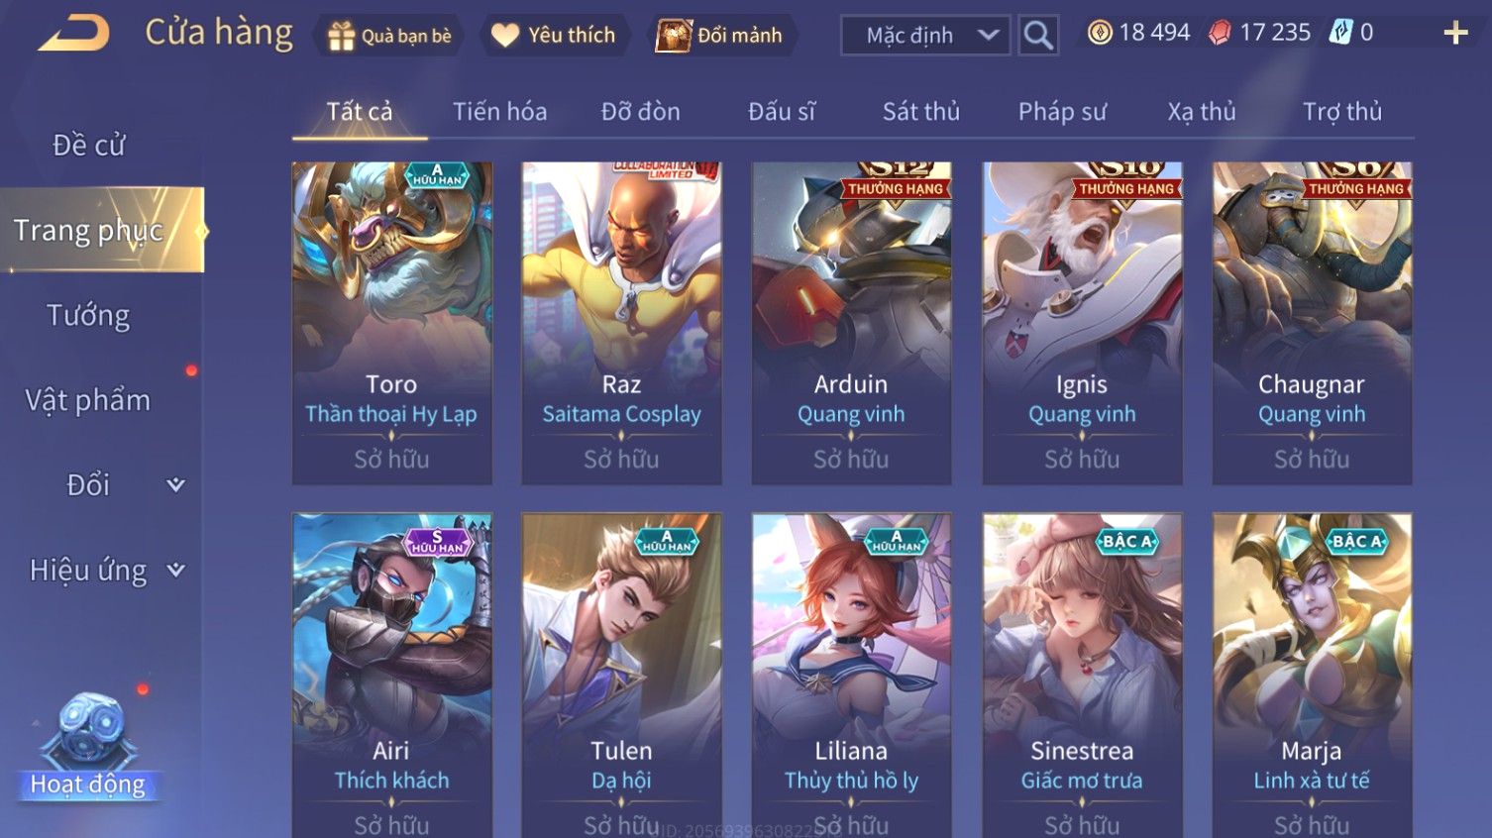Switch to the Pháp sư tab

(1062, 111)
